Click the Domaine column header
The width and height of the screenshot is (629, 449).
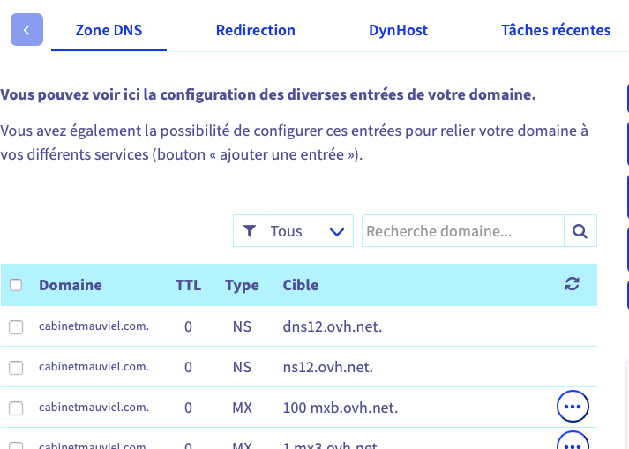71,285
